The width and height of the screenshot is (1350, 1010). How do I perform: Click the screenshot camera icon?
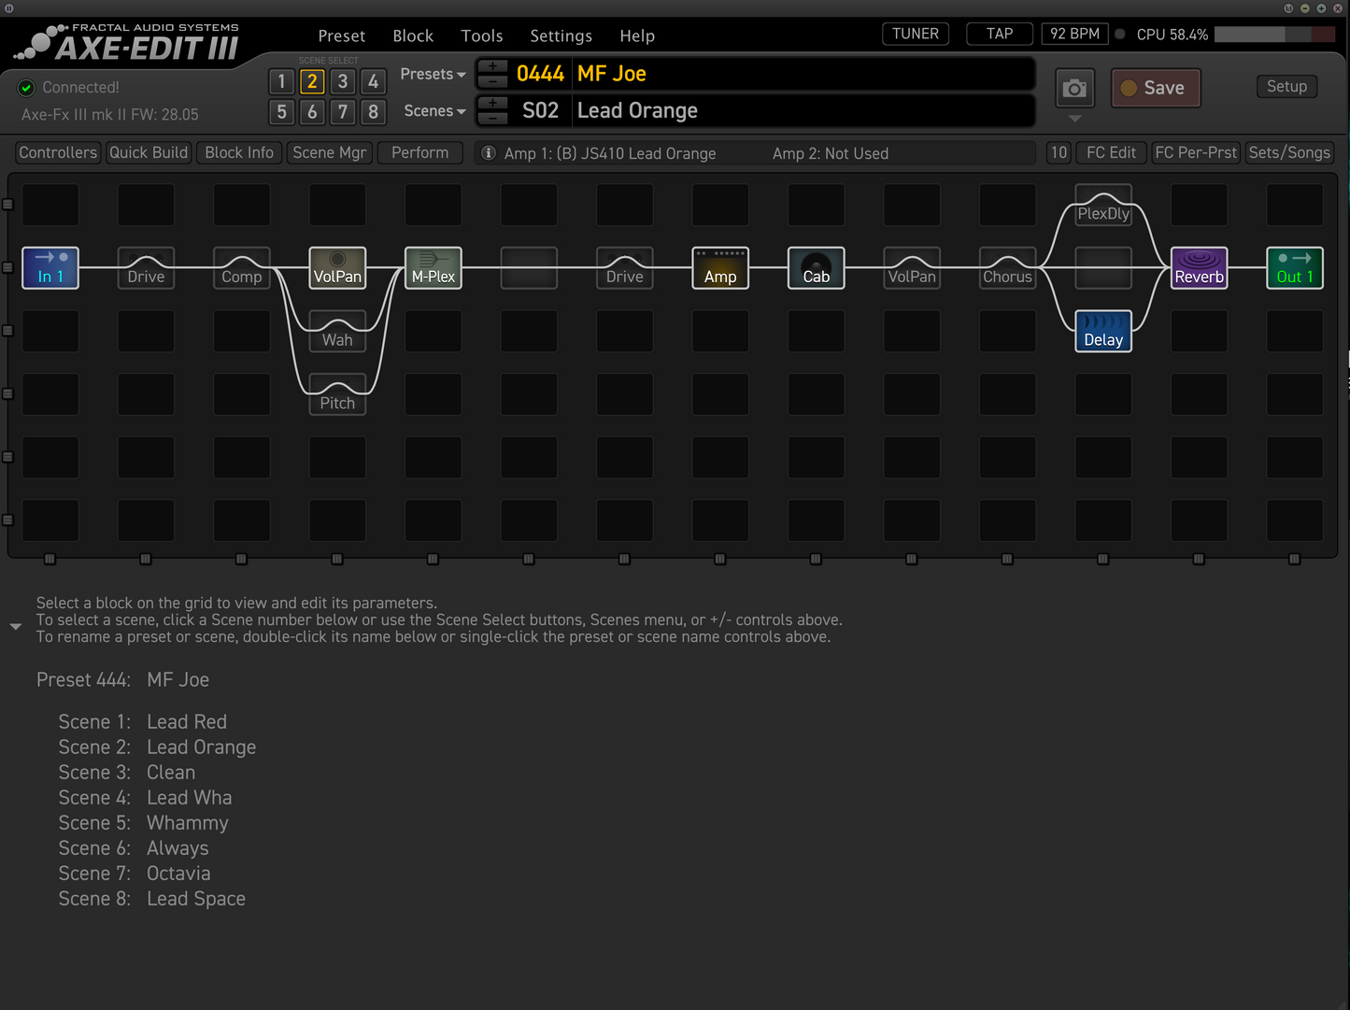point(1073,88)
